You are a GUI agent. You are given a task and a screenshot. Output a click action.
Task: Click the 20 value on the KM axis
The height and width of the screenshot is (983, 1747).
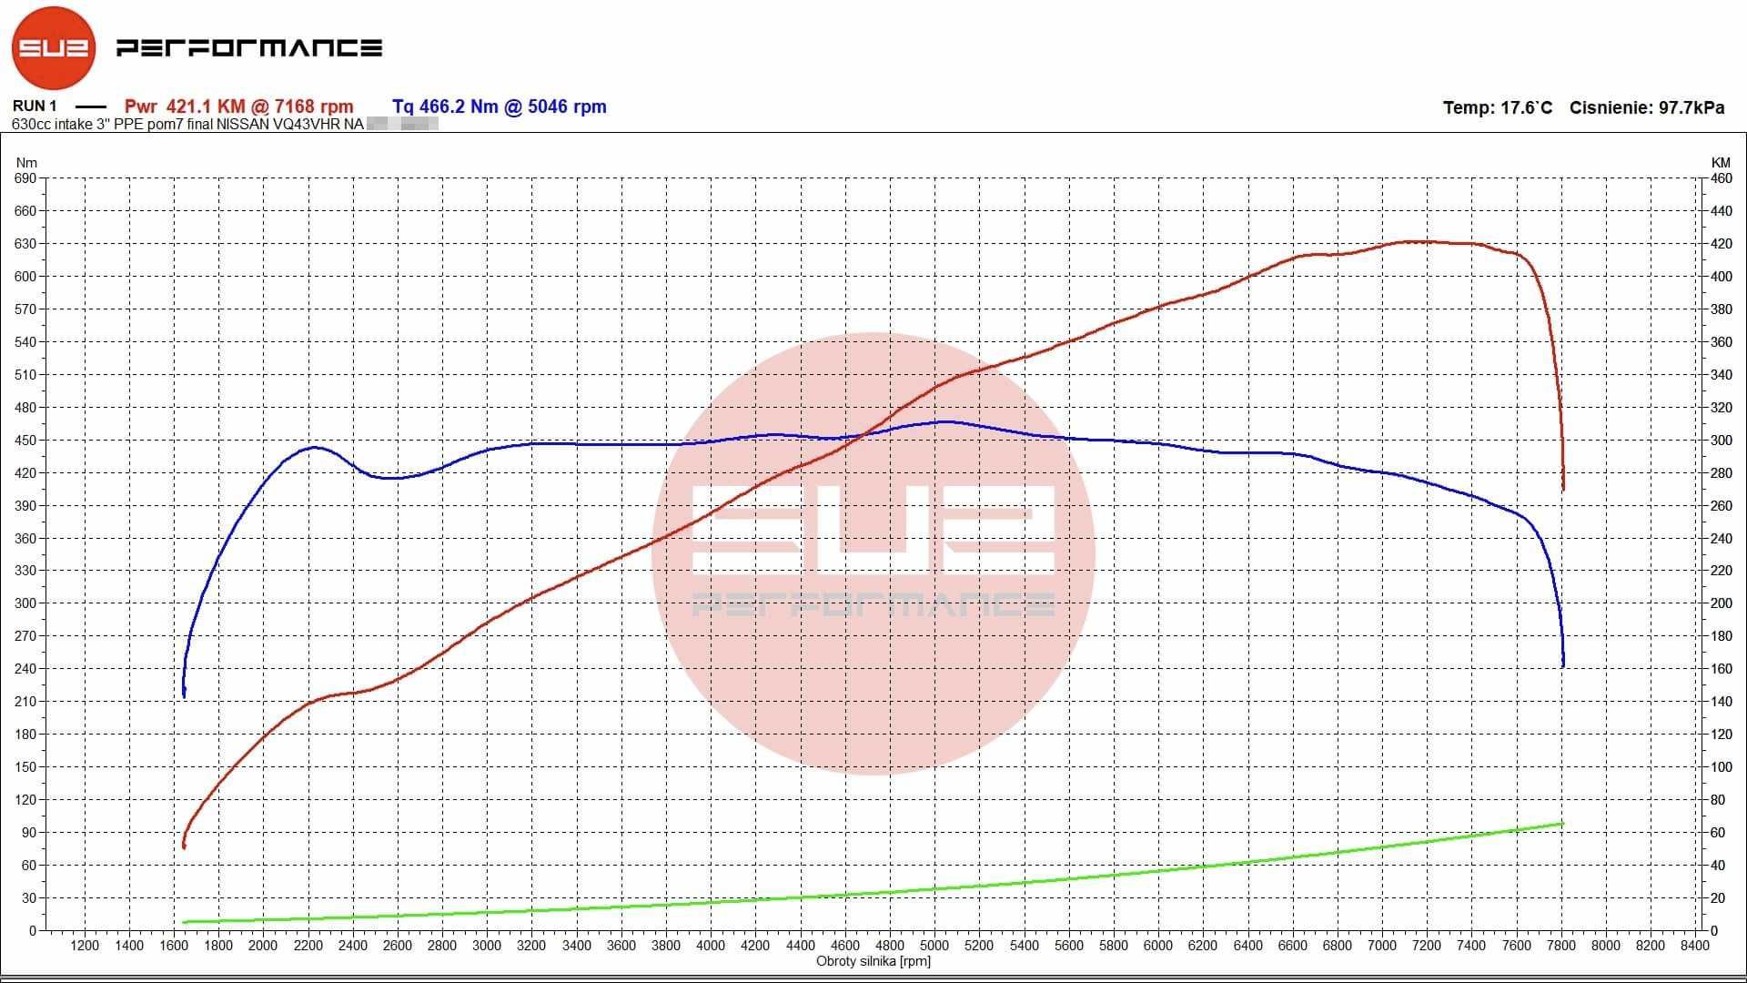click(1718, 898)
